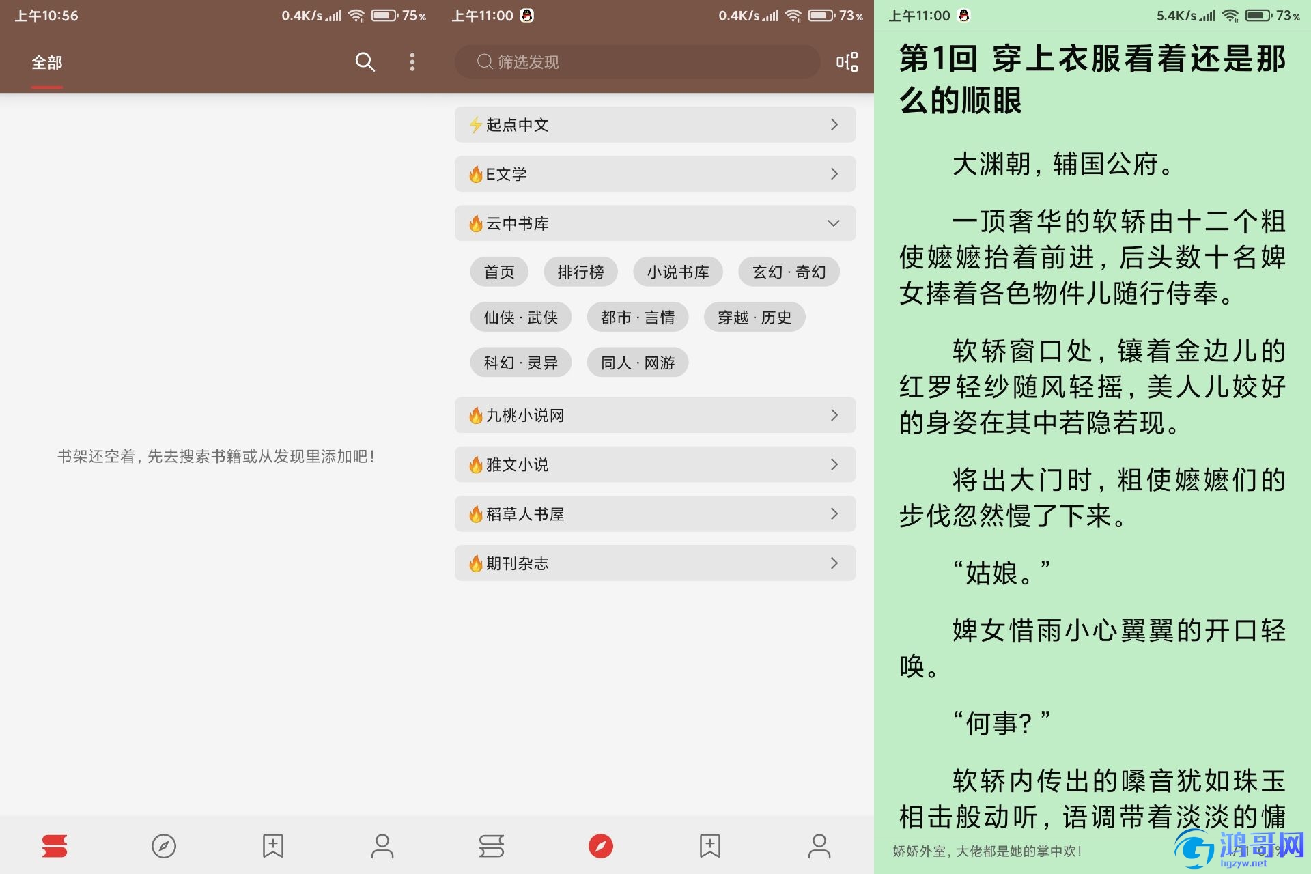
Task: Tap the flame icon beside 期刊杂志
Action: tap(476, 563)
